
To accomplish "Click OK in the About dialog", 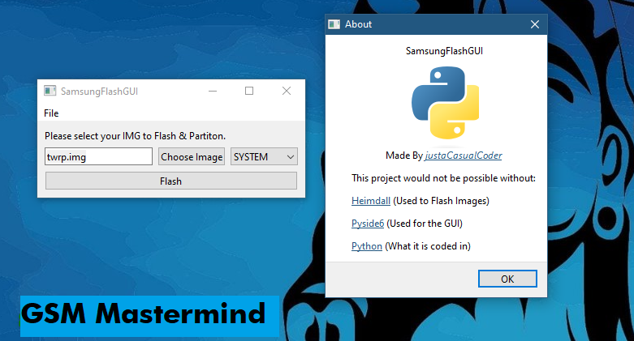I will click(x=507, y=279).
